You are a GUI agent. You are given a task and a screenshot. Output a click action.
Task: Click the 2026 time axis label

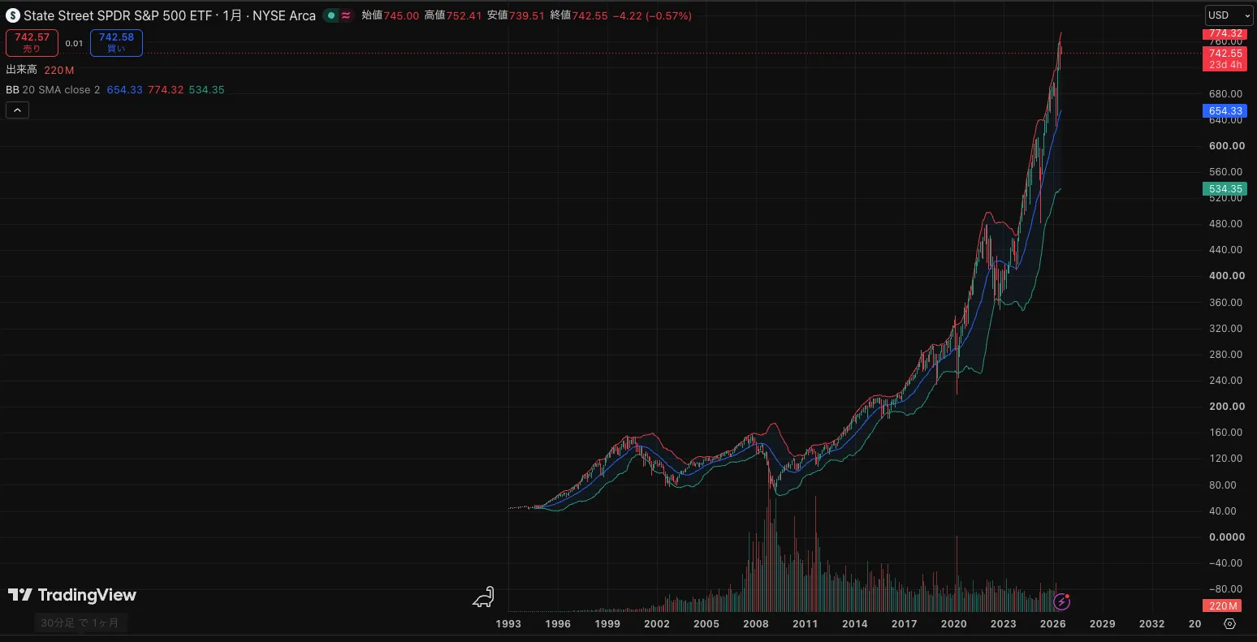(x=1052, y=624)
